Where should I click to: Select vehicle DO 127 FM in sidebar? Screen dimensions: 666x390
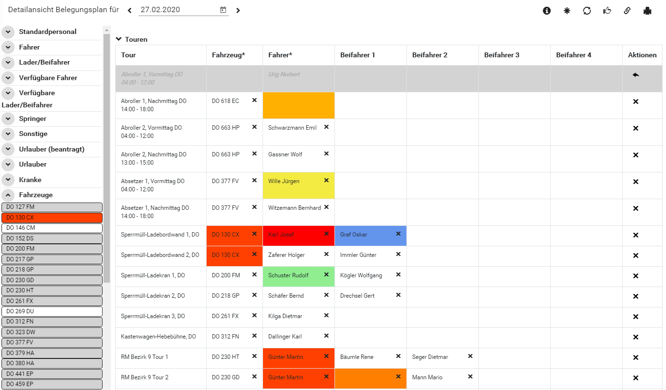(52, 207)
